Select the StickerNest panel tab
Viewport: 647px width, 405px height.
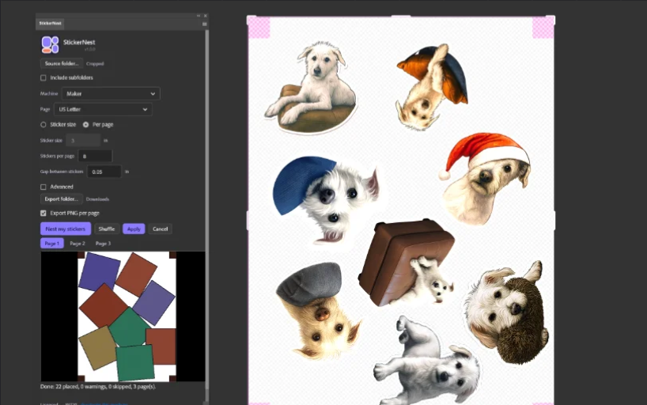coord(51,24)
